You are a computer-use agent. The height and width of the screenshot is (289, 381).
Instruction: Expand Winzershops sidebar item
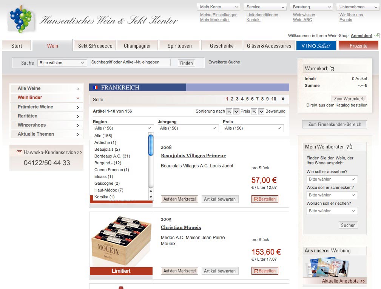coord(47,125)
